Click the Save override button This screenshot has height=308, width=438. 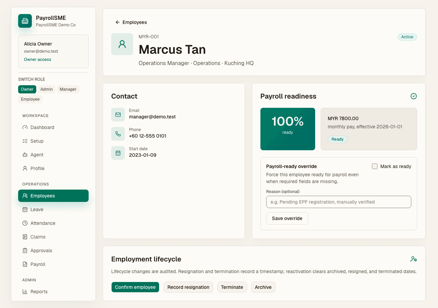tap(287, 218)
